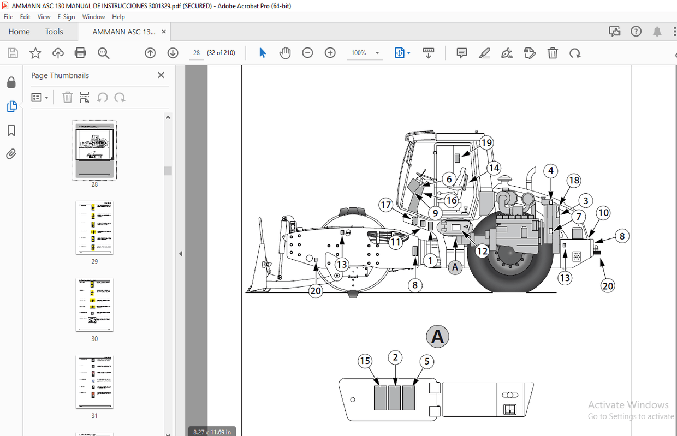Rotate pages using the rotate icon
677x436 pixels.
[574, 53]
